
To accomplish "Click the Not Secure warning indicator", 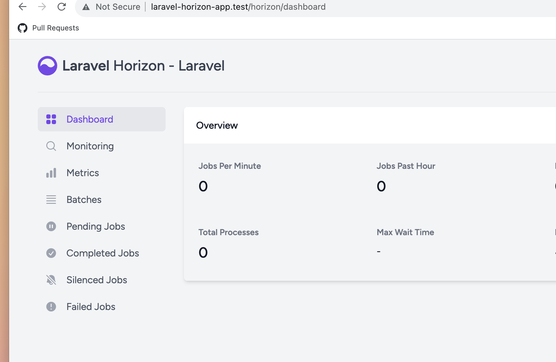I will coord(112,7).
